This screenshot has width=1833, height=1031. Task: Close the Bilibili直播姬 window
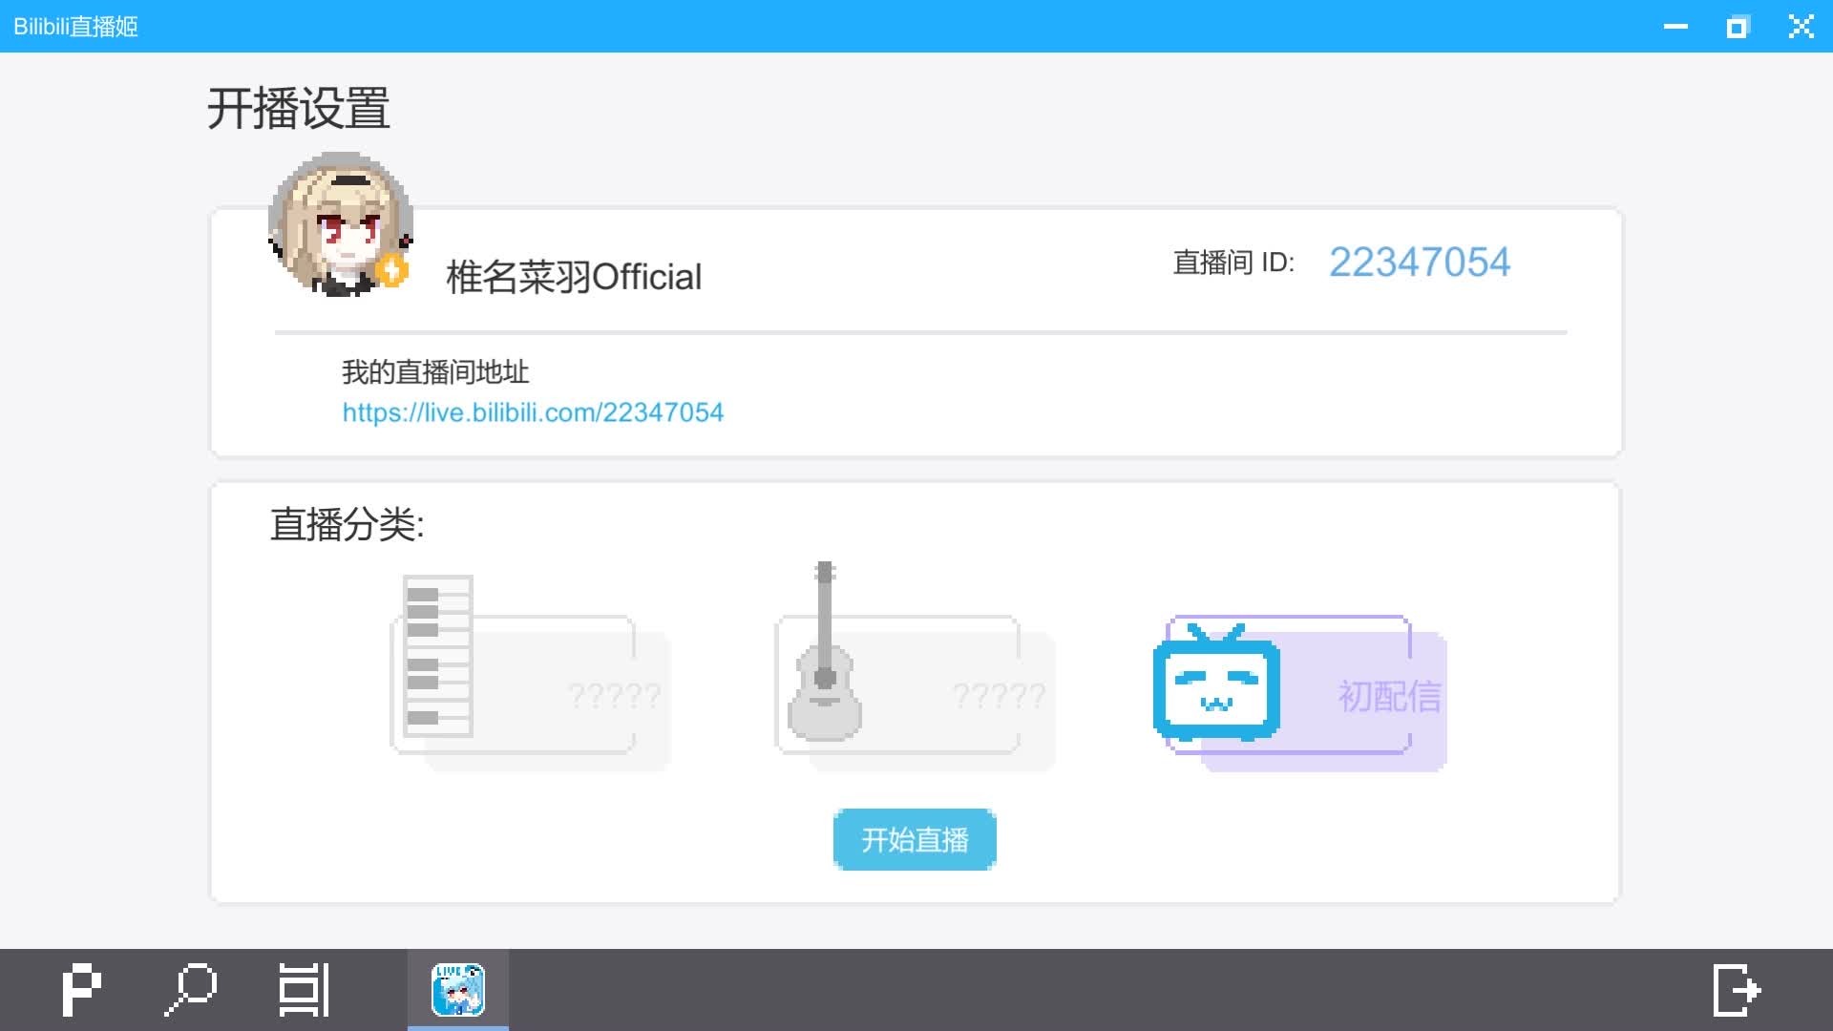pos(1801,27)
